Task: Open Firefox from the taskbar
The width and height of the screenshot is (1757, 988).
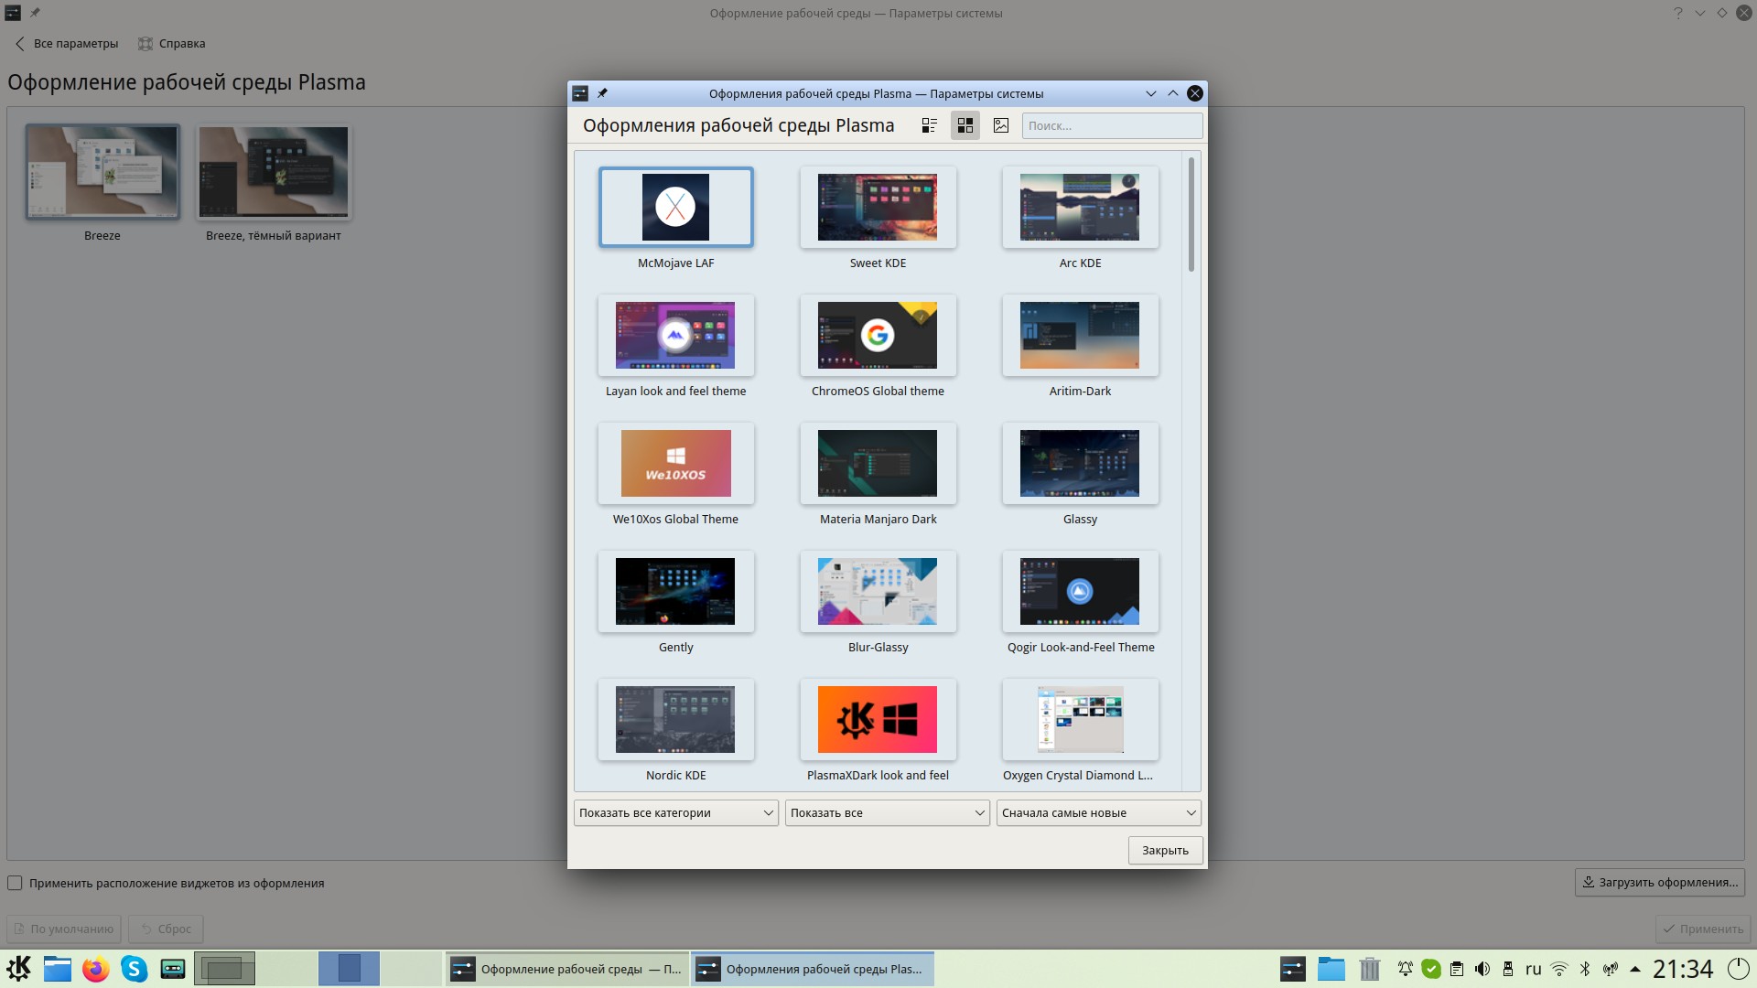Action: [95, 969]
